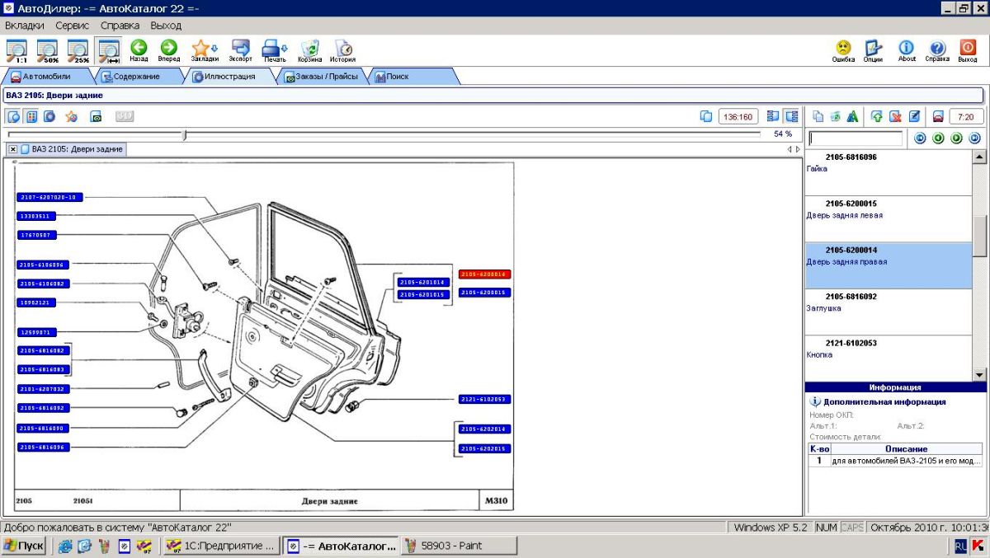
Task: Toggle left-panel layout icon
Action: (773, 116)
